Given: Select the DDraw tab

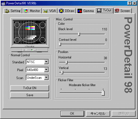Looking at the screenshot, I should 67,11.
